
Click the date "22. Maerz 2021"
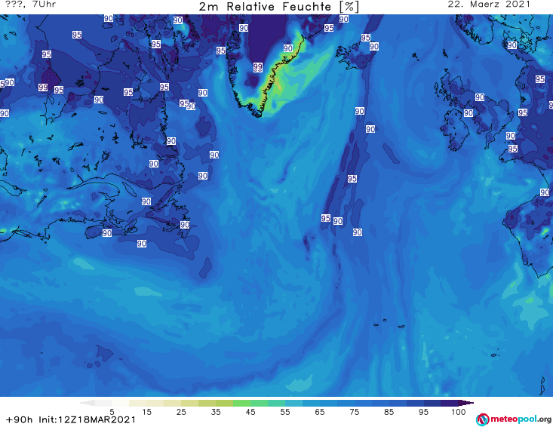(x=489, y=5)
